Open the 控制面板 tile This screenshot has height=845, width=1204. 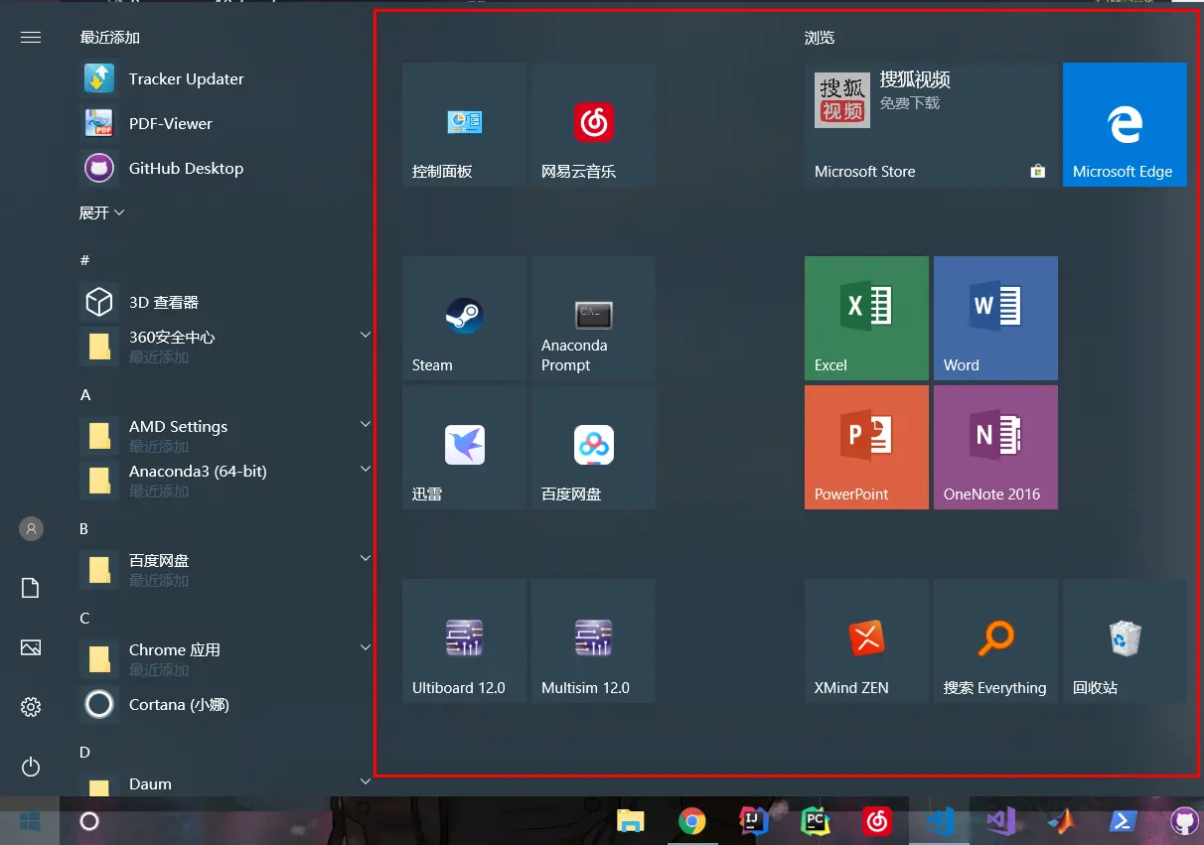click(464, 125)
